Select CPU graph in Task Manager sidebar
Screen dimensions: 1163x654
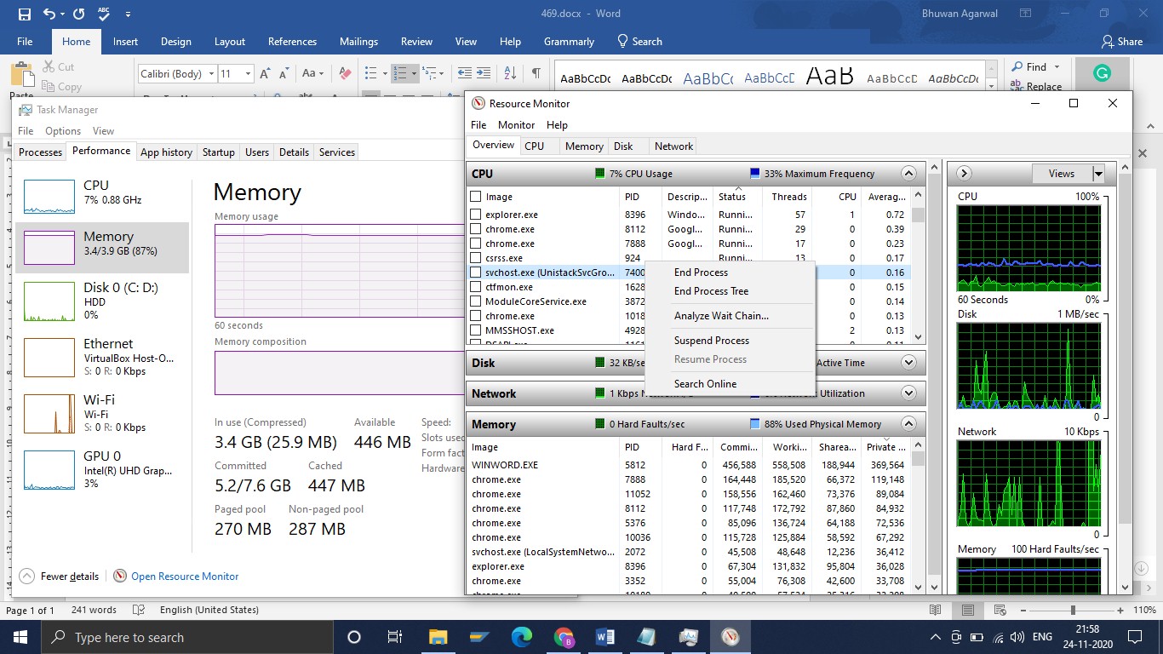[x=102, y=196]
